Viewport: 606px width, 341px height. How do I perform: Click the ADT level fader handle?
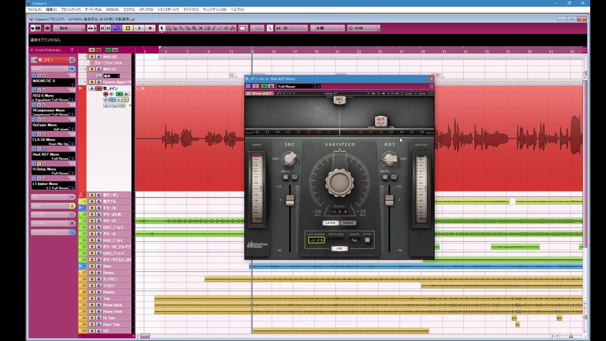point(389,200)
